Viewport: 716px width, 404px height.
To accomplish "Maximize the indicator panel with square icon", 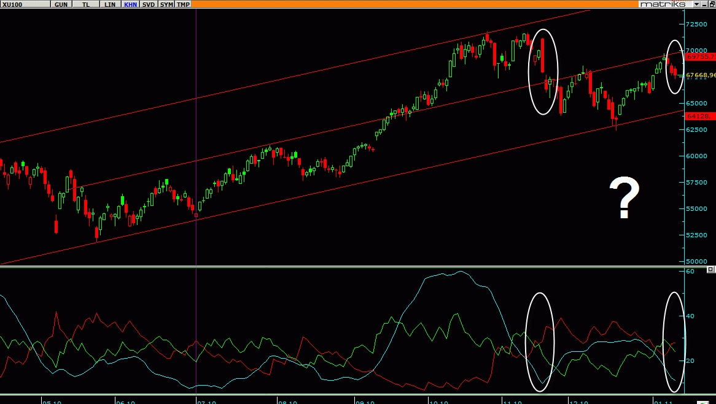I will [710, 270].
